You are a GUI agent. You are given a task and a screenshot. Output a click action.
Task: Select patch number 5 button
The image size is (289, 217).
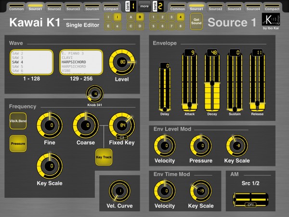click(153, 26)
